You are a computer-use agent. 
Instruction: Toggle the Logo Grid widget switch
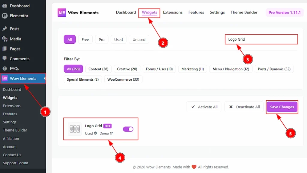pyautogui.click(x=128, y=129)
